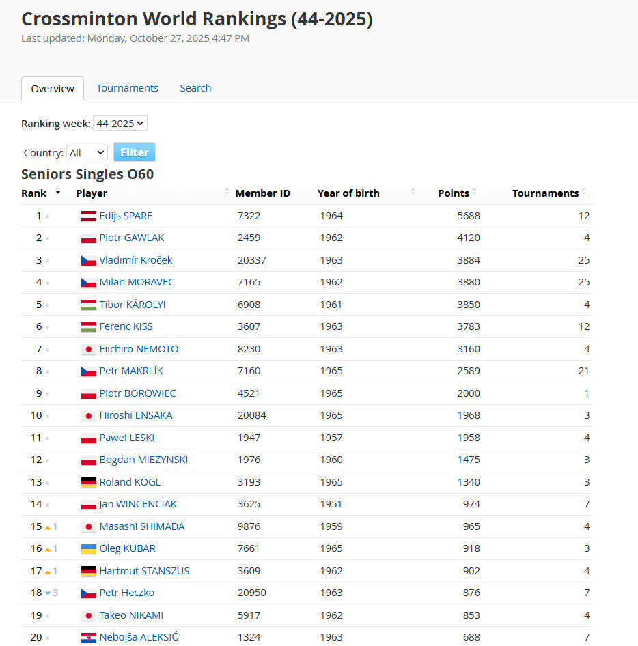Image resolution: width=638 pixels, height=646 pixels.
Task: Sort by Tournaments column header
Action: tap(545, 193)
